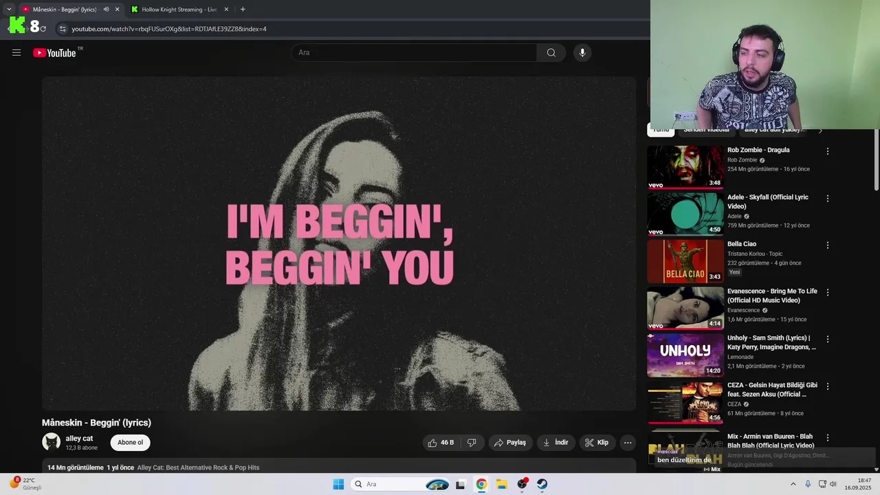This screenshot has width=880, height=495.
Task: Open options menu for Bella Ciao
Action: pos(828,245)
